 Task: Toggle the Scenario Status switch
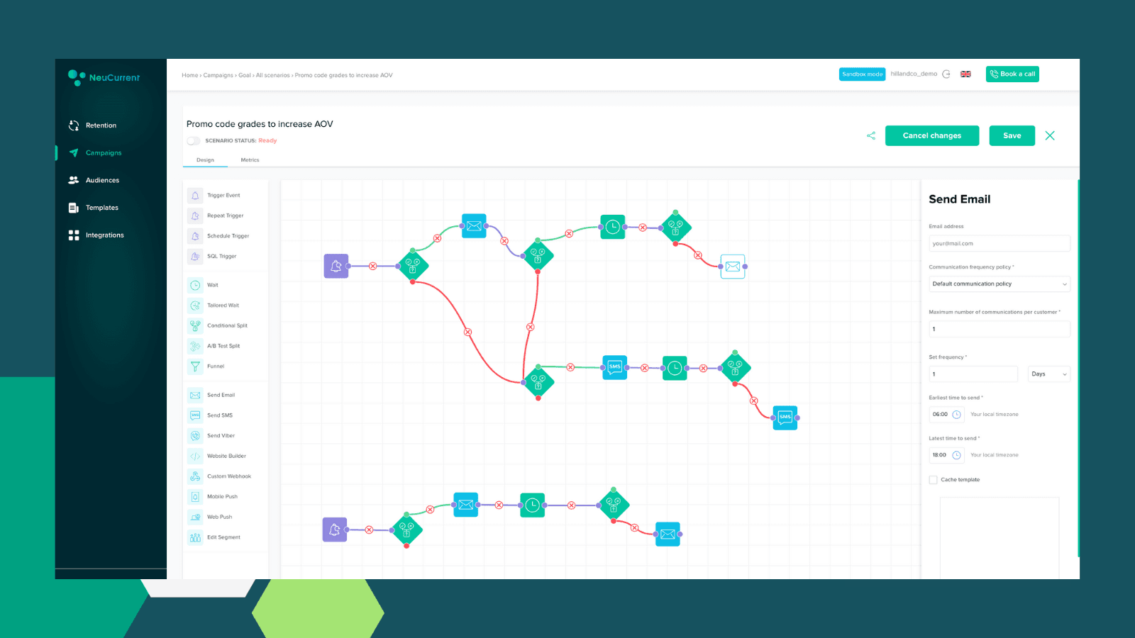click(x=193, y=140)
